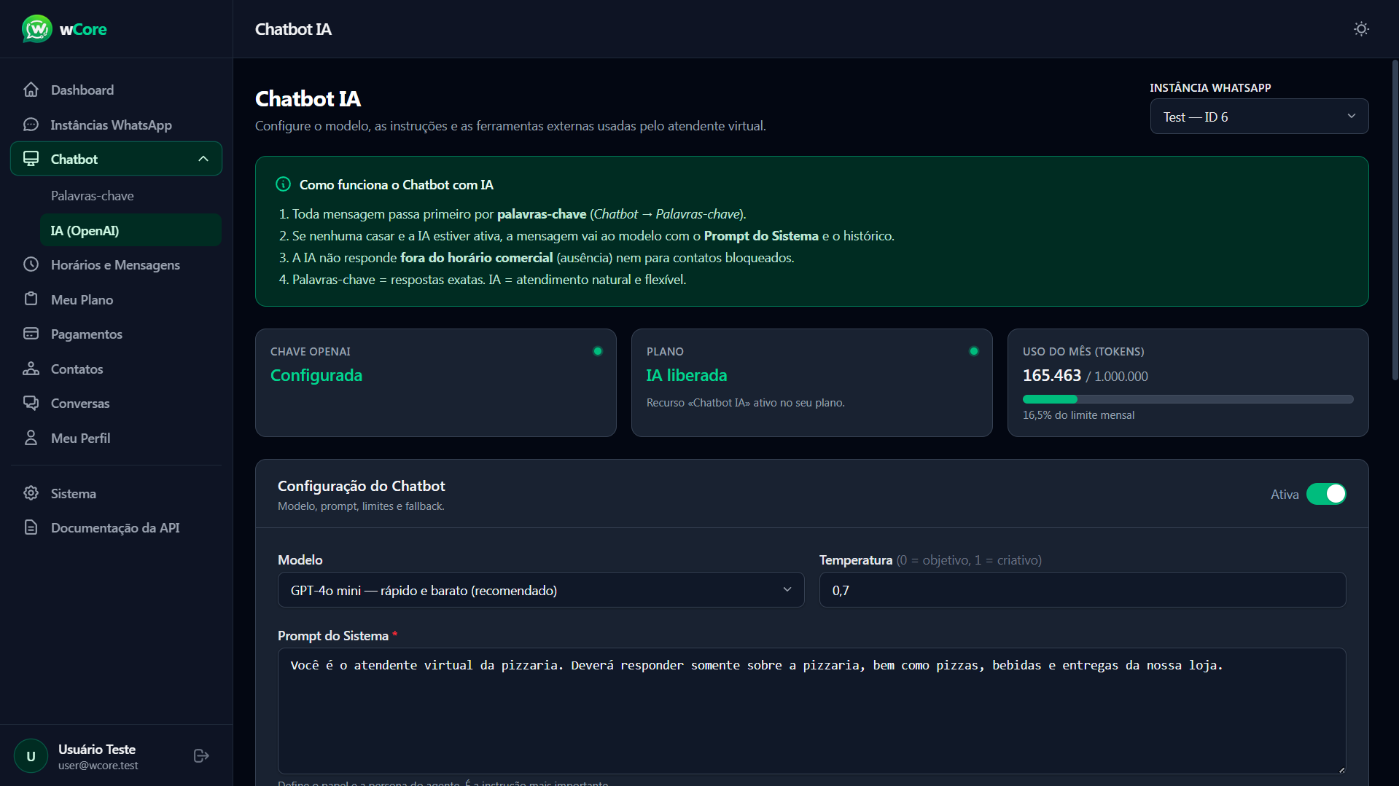This screenshot has height=786, width=1399.
Task: Go to Instâncias WhatsApp page
Action: pos(116,125)
